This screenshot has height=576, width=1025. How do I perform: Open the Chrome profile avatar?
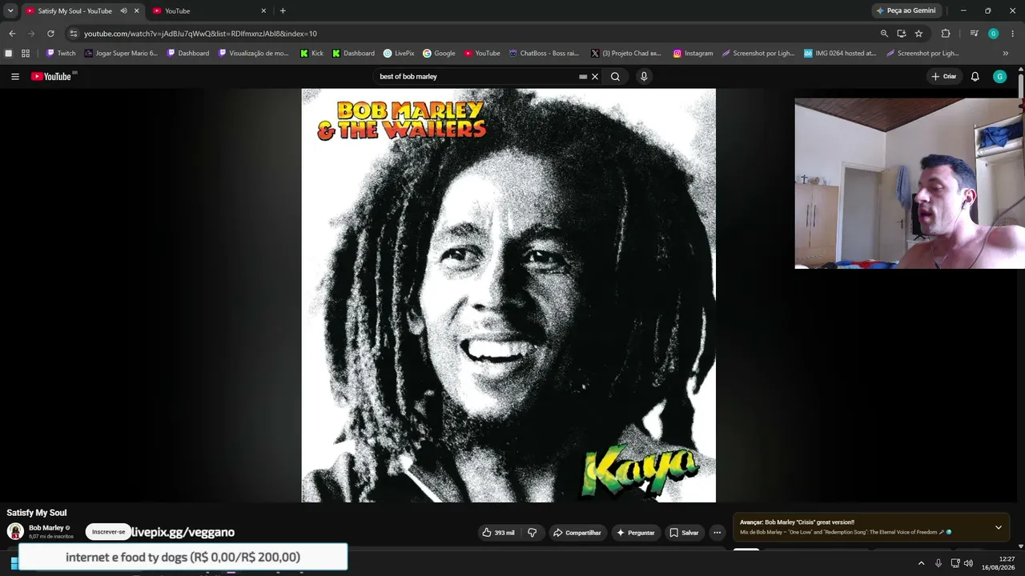point(993,34)
